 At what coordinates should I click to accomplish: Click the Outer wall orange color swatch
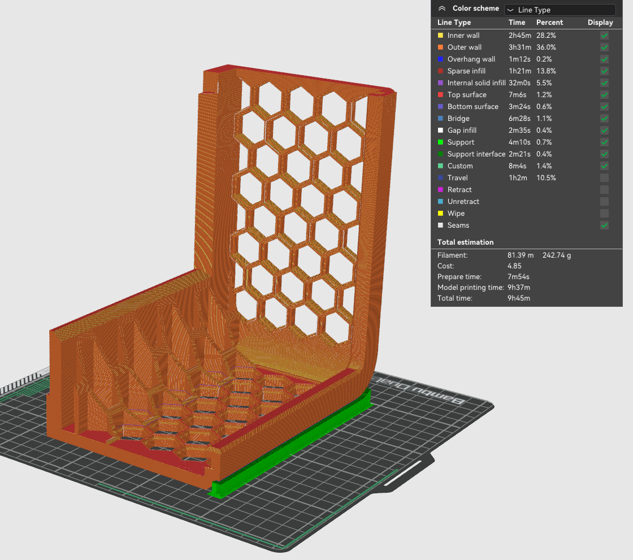(x=440, y=47)
